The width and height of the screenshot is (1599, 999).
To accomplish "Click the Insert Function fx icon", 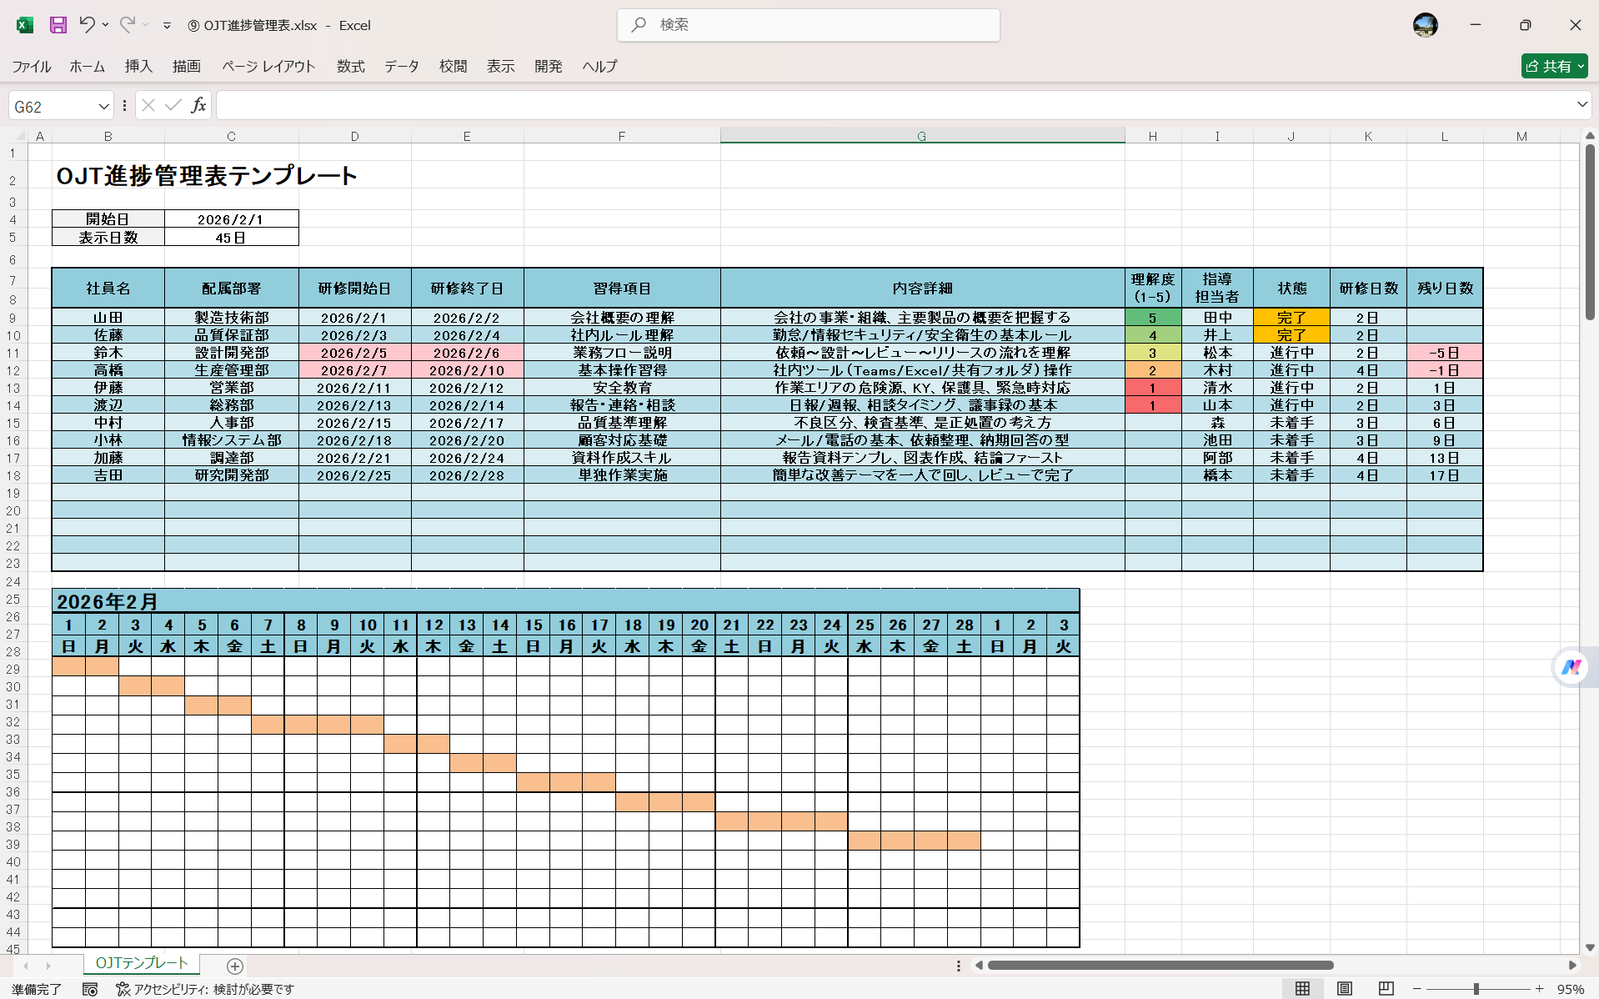I will [x=198, y=105].
